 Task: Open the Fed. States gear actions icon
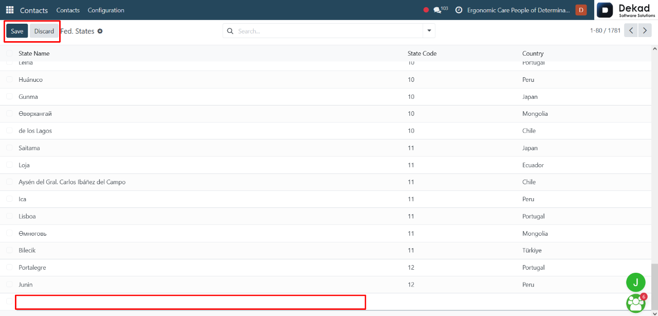100,31
